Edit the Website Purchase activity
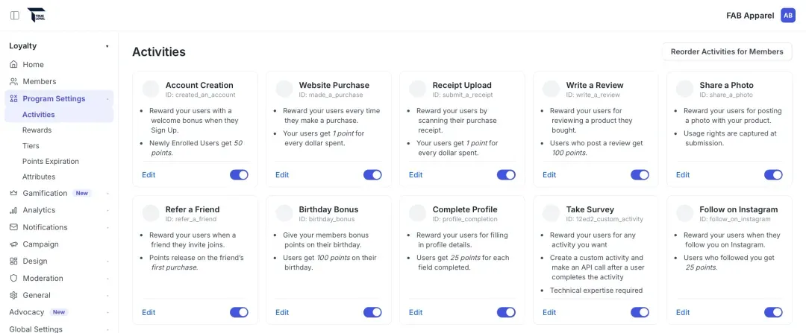 pos(282,175)
